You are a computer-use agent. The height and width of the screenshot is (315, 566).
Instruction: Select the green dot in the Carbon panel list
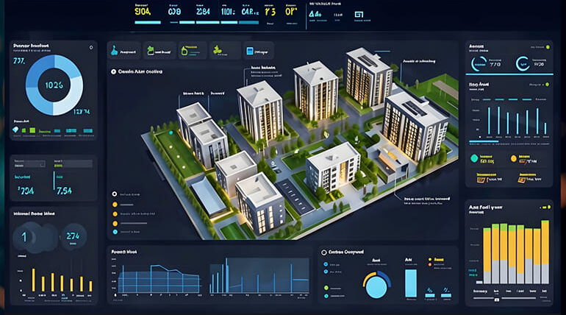326,288
